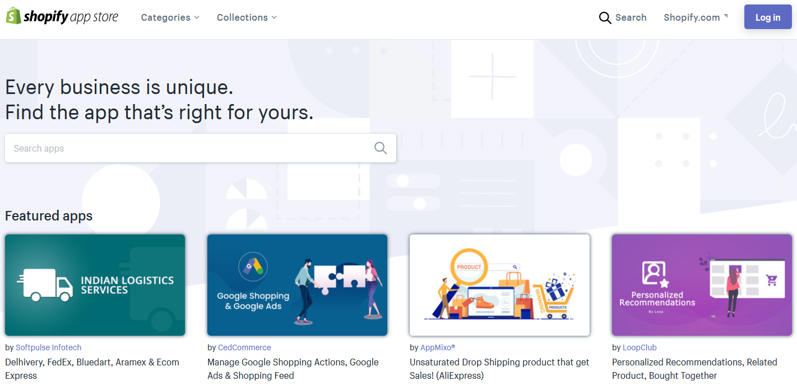Screen dimensions: 797x390
Task: Open the CedCommerce developer link
Action: 244,347
